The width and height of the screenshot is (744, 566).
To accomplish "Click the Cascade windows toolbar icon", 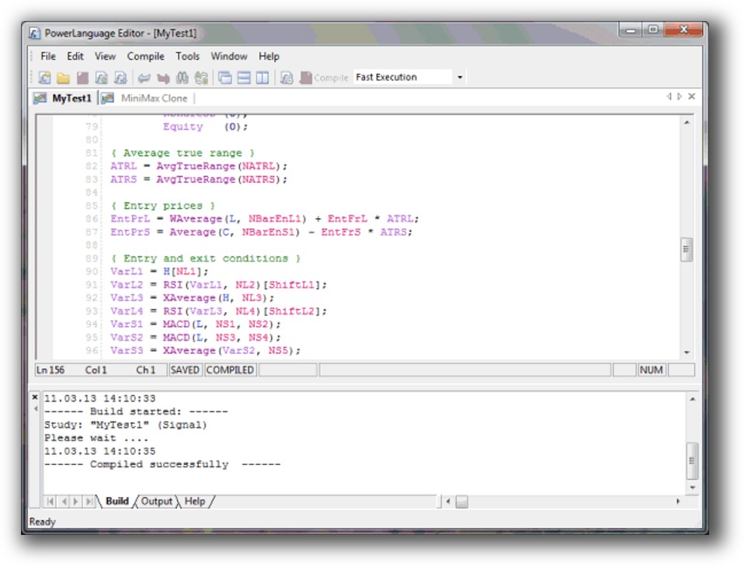I will 225,78.
